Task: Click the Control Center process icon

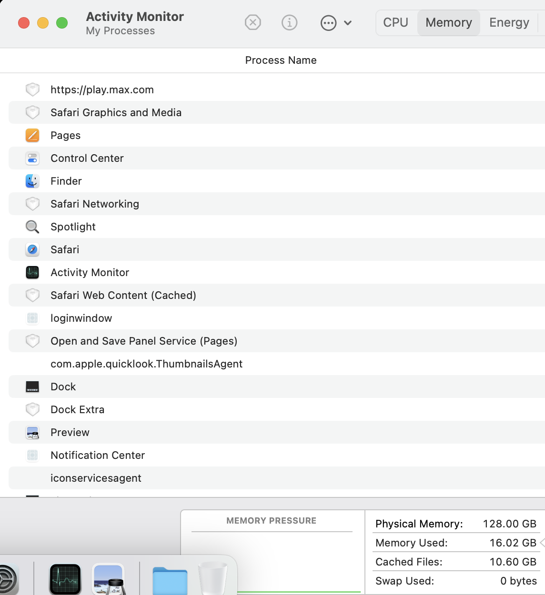Action: coord(32,159)
